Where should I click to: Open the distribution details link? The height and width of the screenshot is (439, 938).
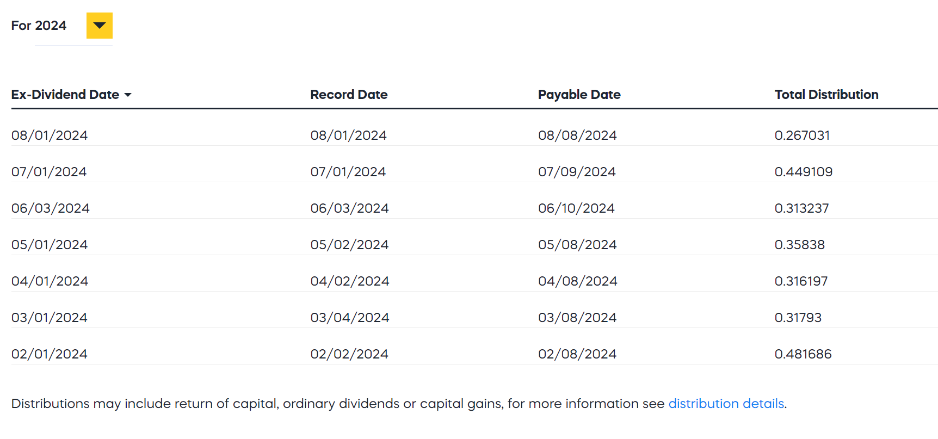(726, 404)
